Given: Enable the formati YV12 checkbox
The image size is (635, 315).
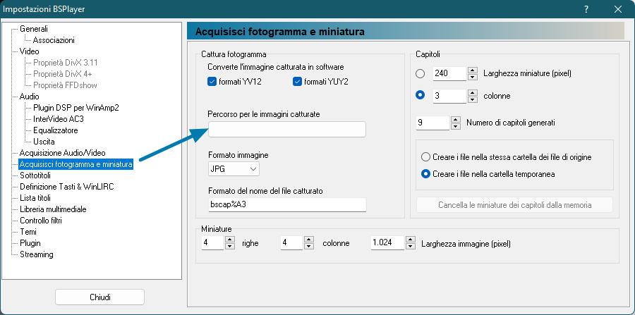Looking at the screenshot, I should click(212, 82).
